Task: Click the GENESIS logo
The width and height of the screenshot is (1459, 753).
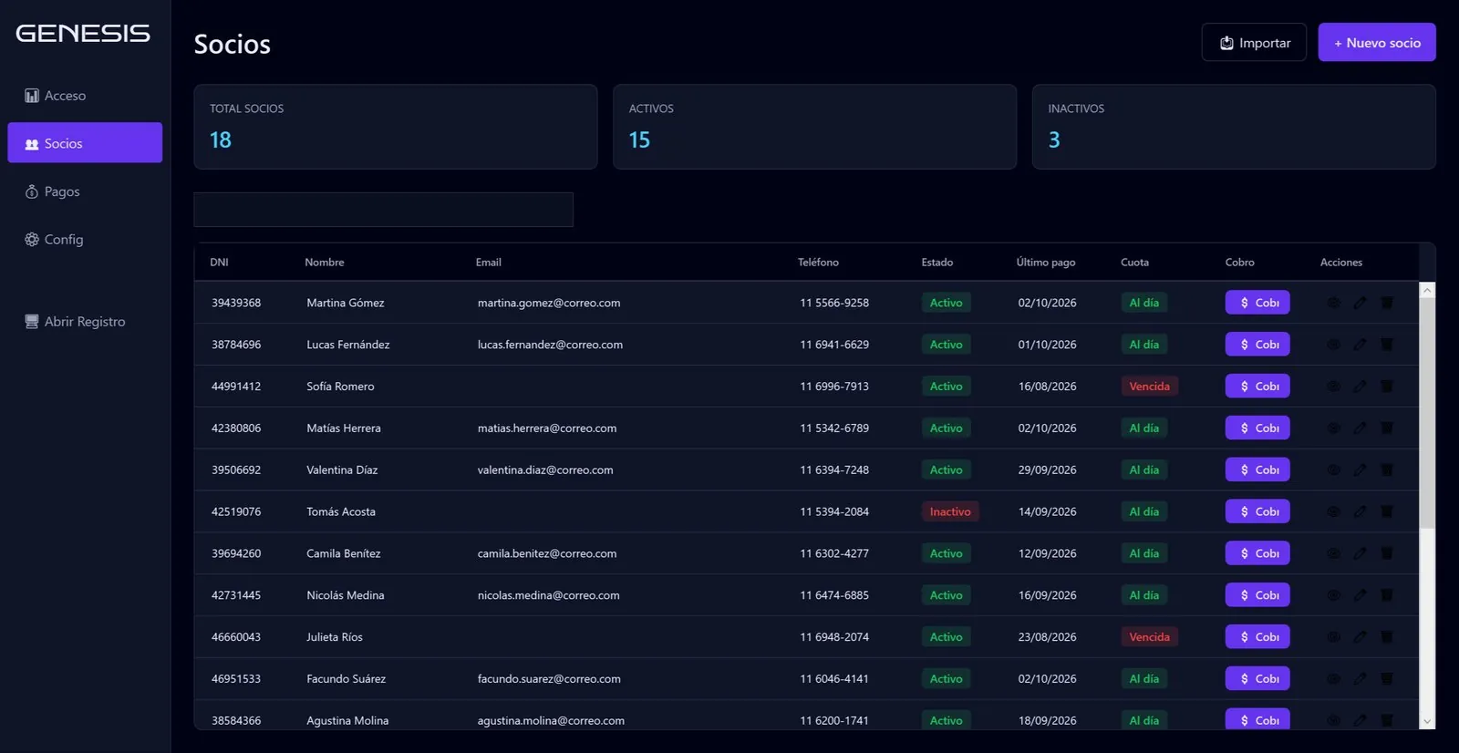Action: (83, 34)
